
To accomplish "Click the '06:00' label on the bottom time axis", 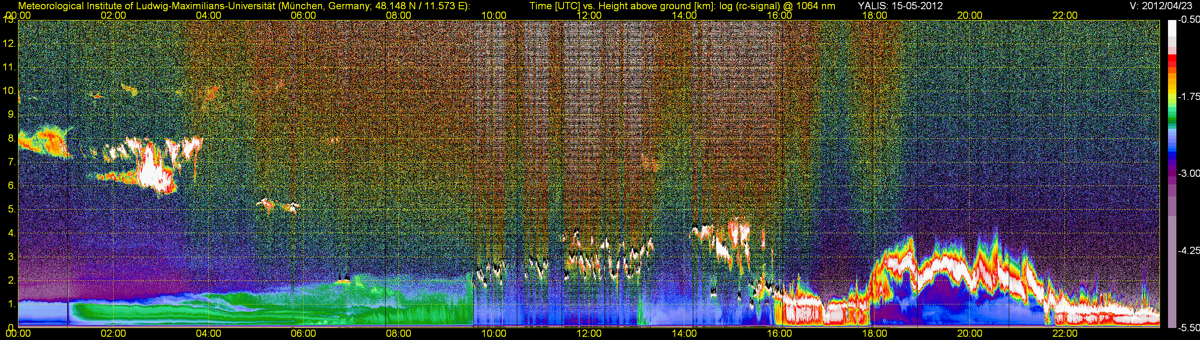I will (303, 334).
